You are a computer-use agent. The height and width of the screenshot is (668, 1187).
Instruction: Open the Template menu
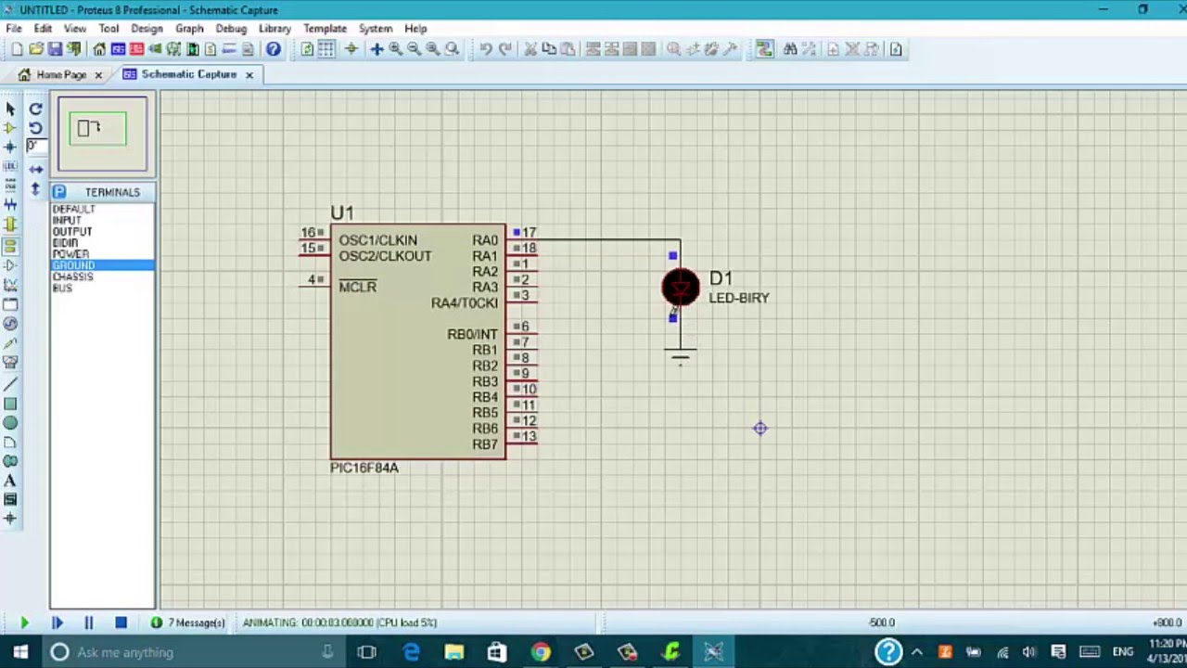[325, 29]
